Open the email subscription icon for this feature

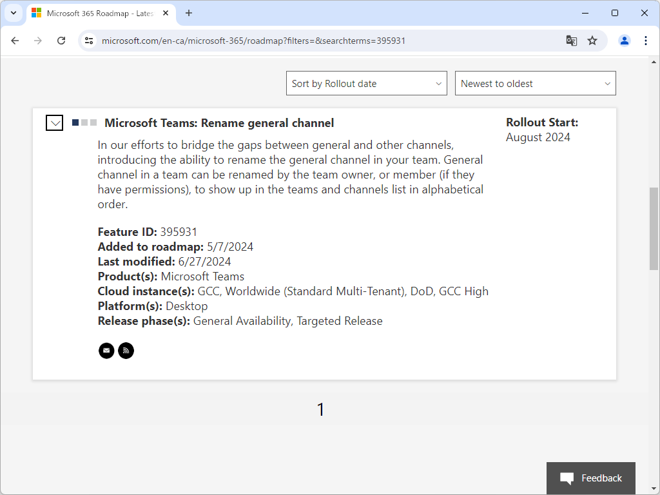106,351
